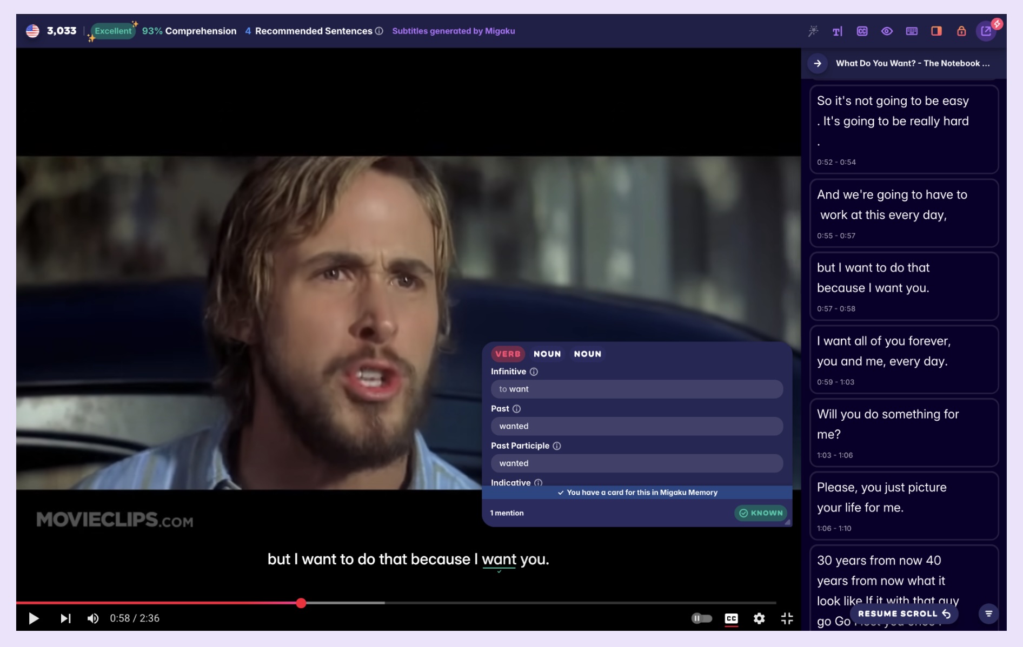This screenshot has height=647, width=1023.
Task: Select the VERB tab in dictionary popup
Action: pos(508,354)
